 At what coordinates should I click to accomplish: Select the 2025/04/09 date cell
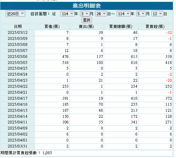18,128
